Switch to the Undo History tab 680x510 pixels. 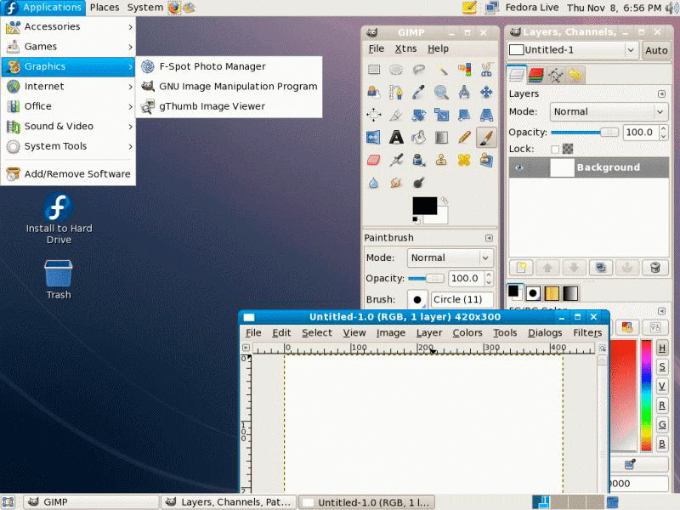(575, 76)
